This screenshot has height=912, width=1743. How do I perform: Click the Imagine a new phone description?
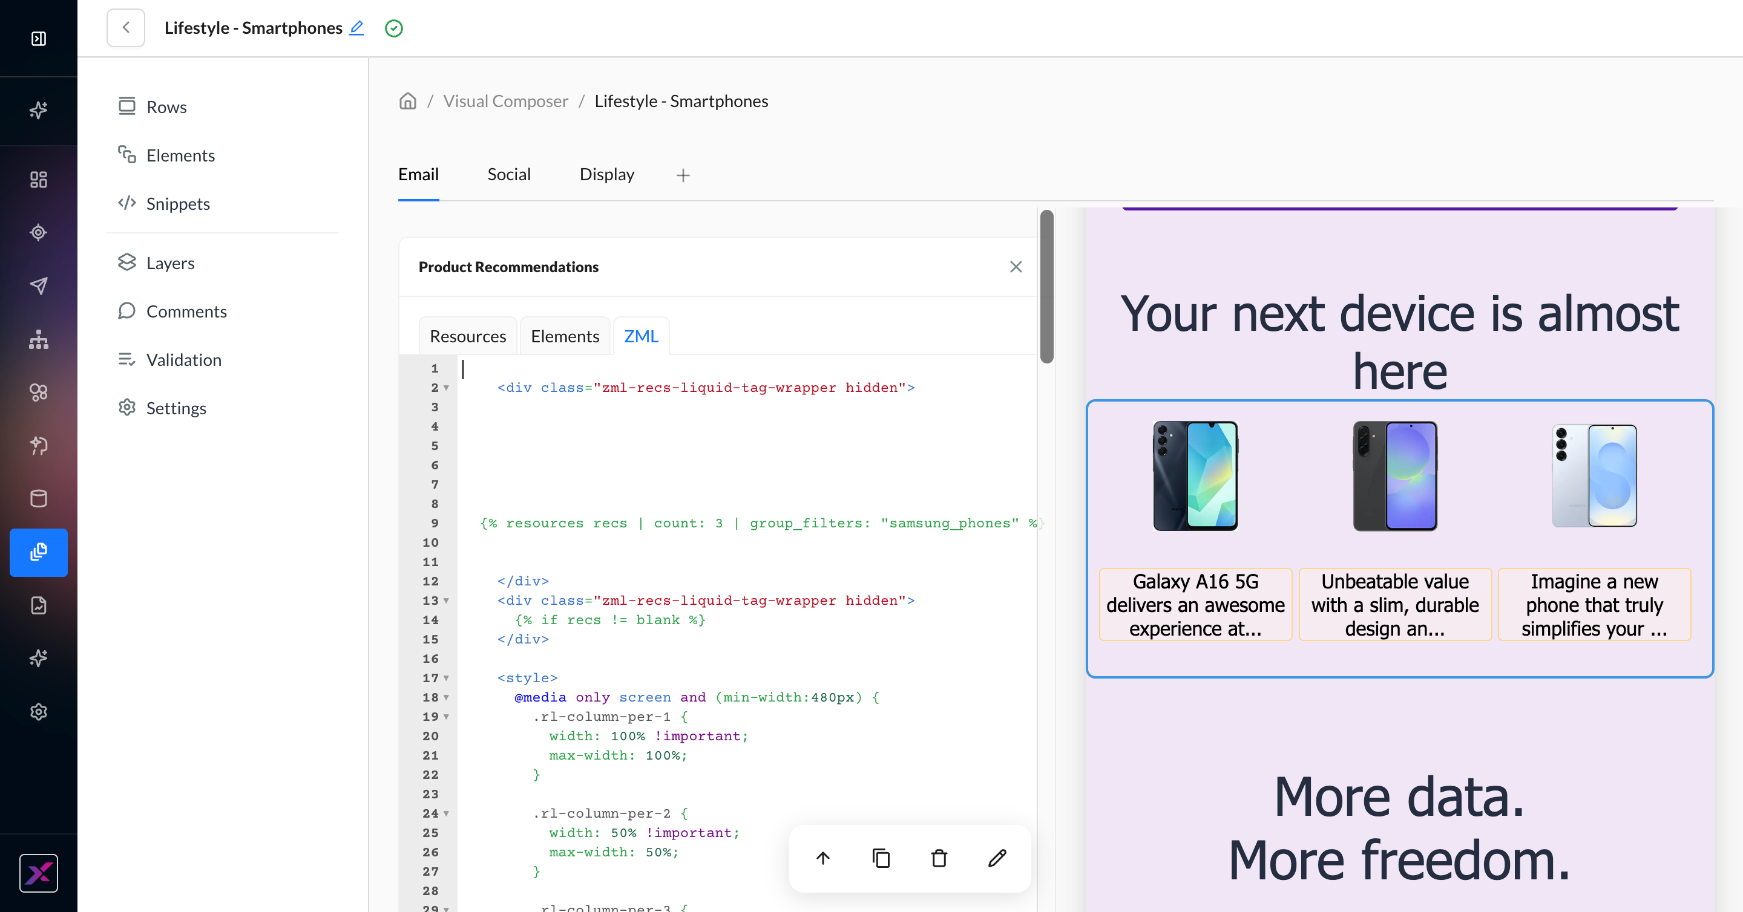[x=1595, y=605]
